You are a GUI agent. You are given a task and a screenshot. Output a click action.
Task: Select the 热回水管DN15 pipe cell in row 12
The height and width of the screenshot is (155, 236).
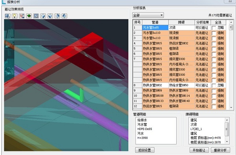coord(155,106)
